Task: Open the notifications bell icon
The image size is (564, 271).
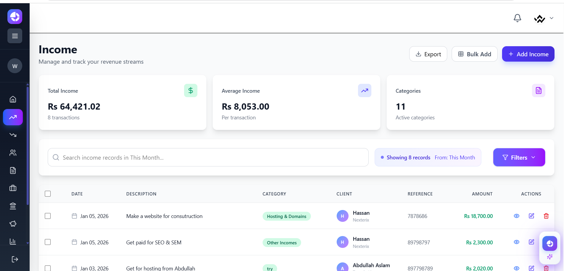Action: 517,18
